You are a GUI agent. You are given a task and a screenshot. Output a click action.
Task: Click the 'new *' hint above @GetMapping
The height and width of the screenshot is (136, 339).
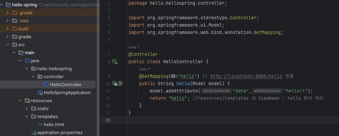tap(144, 69)
